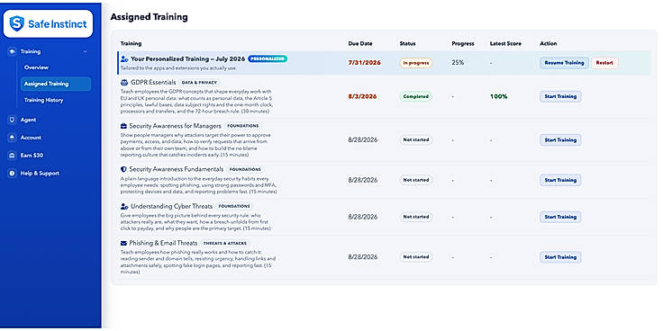Click the Safe Instinct shield logo
This screenshot has width=663, height=331.
[16, 23]
